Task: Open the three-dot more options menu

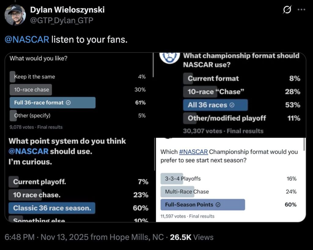Action: coord(301,10)
